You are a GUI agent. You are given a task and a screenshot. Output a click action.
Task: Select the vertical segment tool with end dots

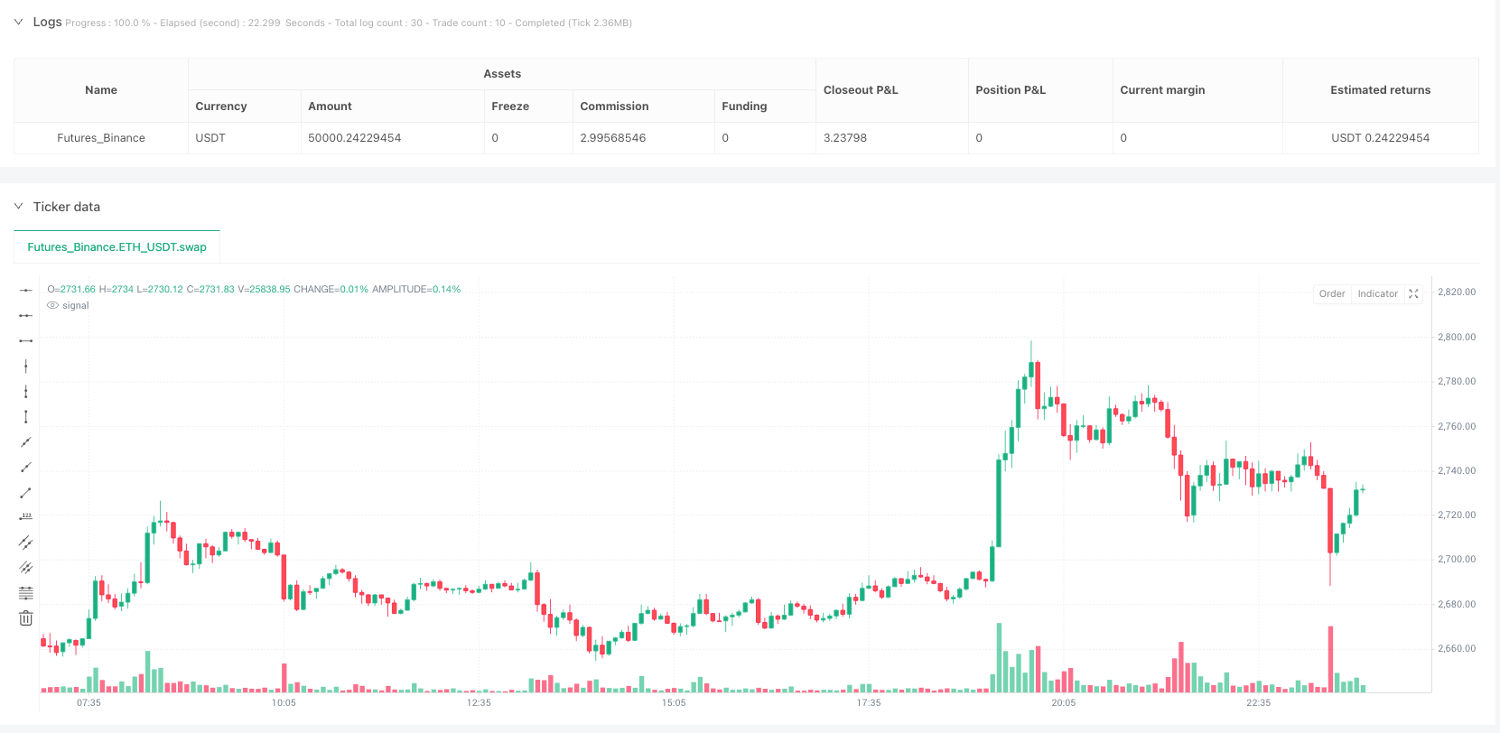[26, 416]
